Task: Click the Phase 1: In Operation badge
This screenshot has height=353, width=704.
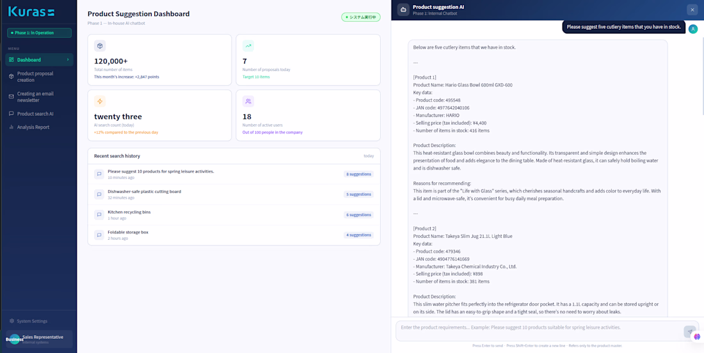Action: click(x=39, y=33)
